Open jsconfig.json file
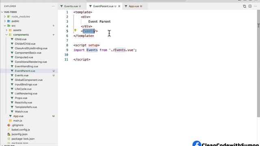Screen dimensions: 260x146 pyautogui.click(x=19, y=134)
